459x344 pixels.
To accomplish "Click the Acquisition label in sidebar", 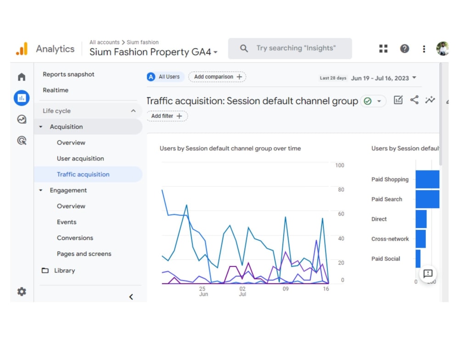I will click(66, 127).
